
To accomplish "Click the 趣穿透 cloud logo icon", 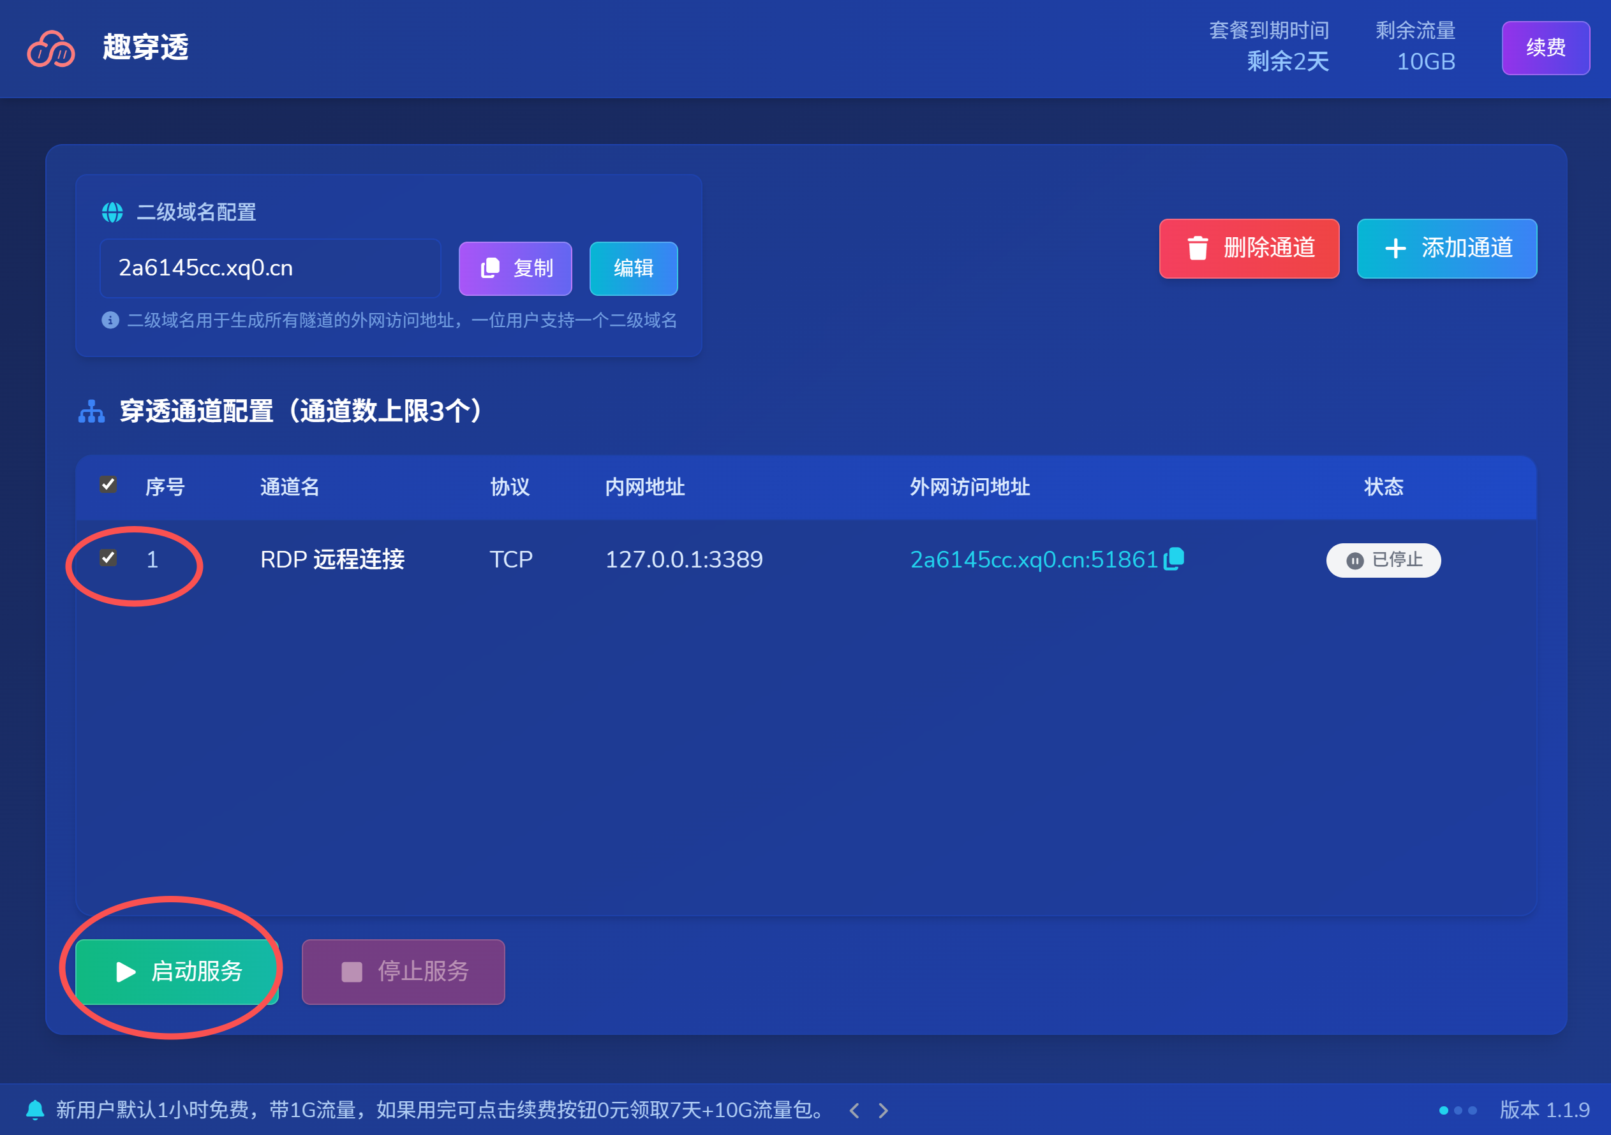I will pos(50,49).
